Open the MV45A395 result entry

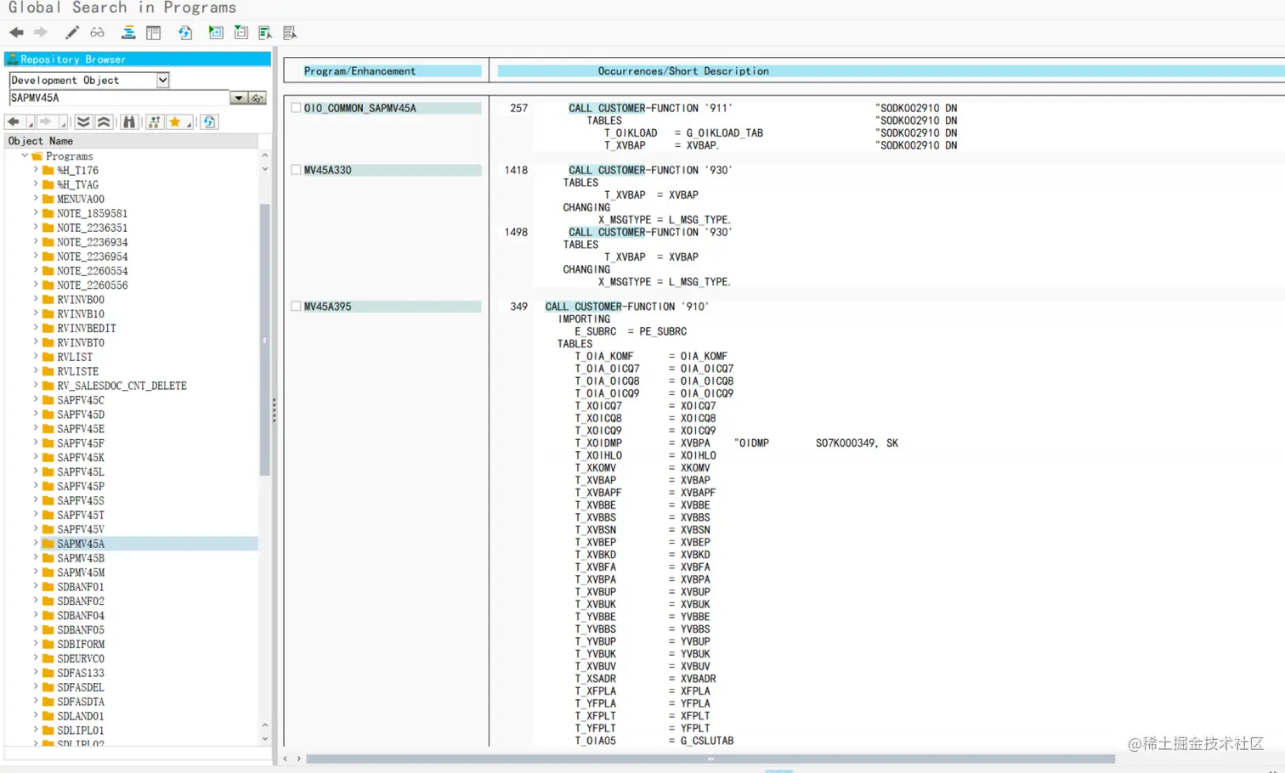328,307
